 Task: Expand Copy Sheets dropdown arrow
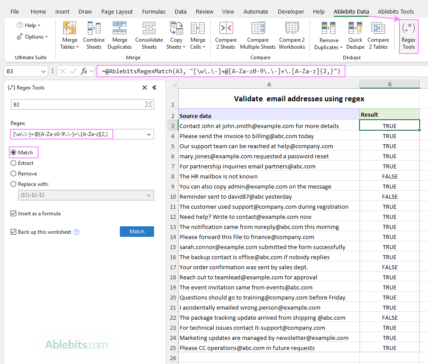pyautogui.click(x=184, y=47)
